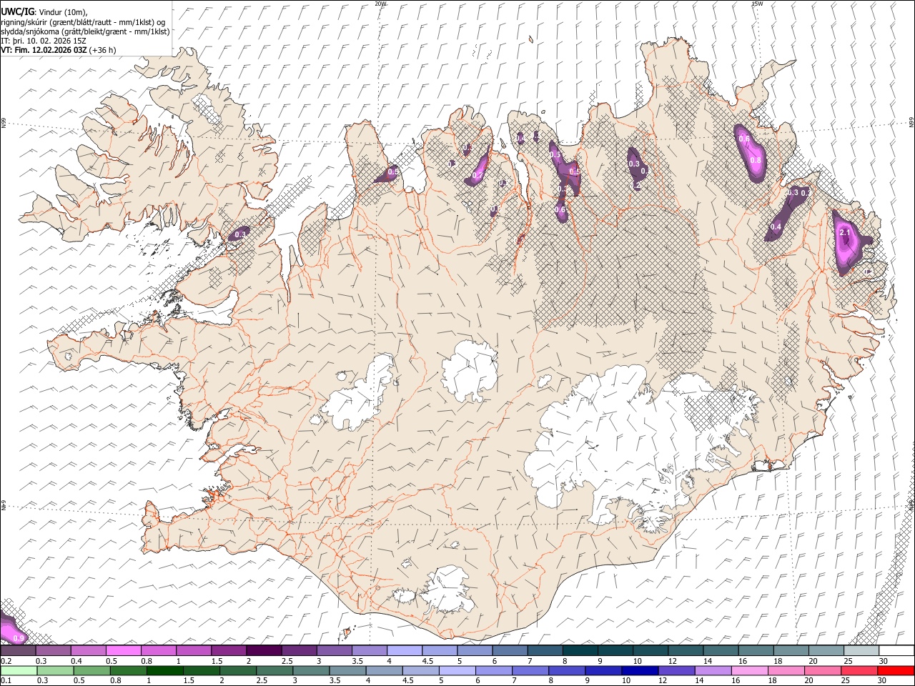Click lower legend swatch starting at 2
Viewport: 915px width, 686px height.
tap(238, 670)
